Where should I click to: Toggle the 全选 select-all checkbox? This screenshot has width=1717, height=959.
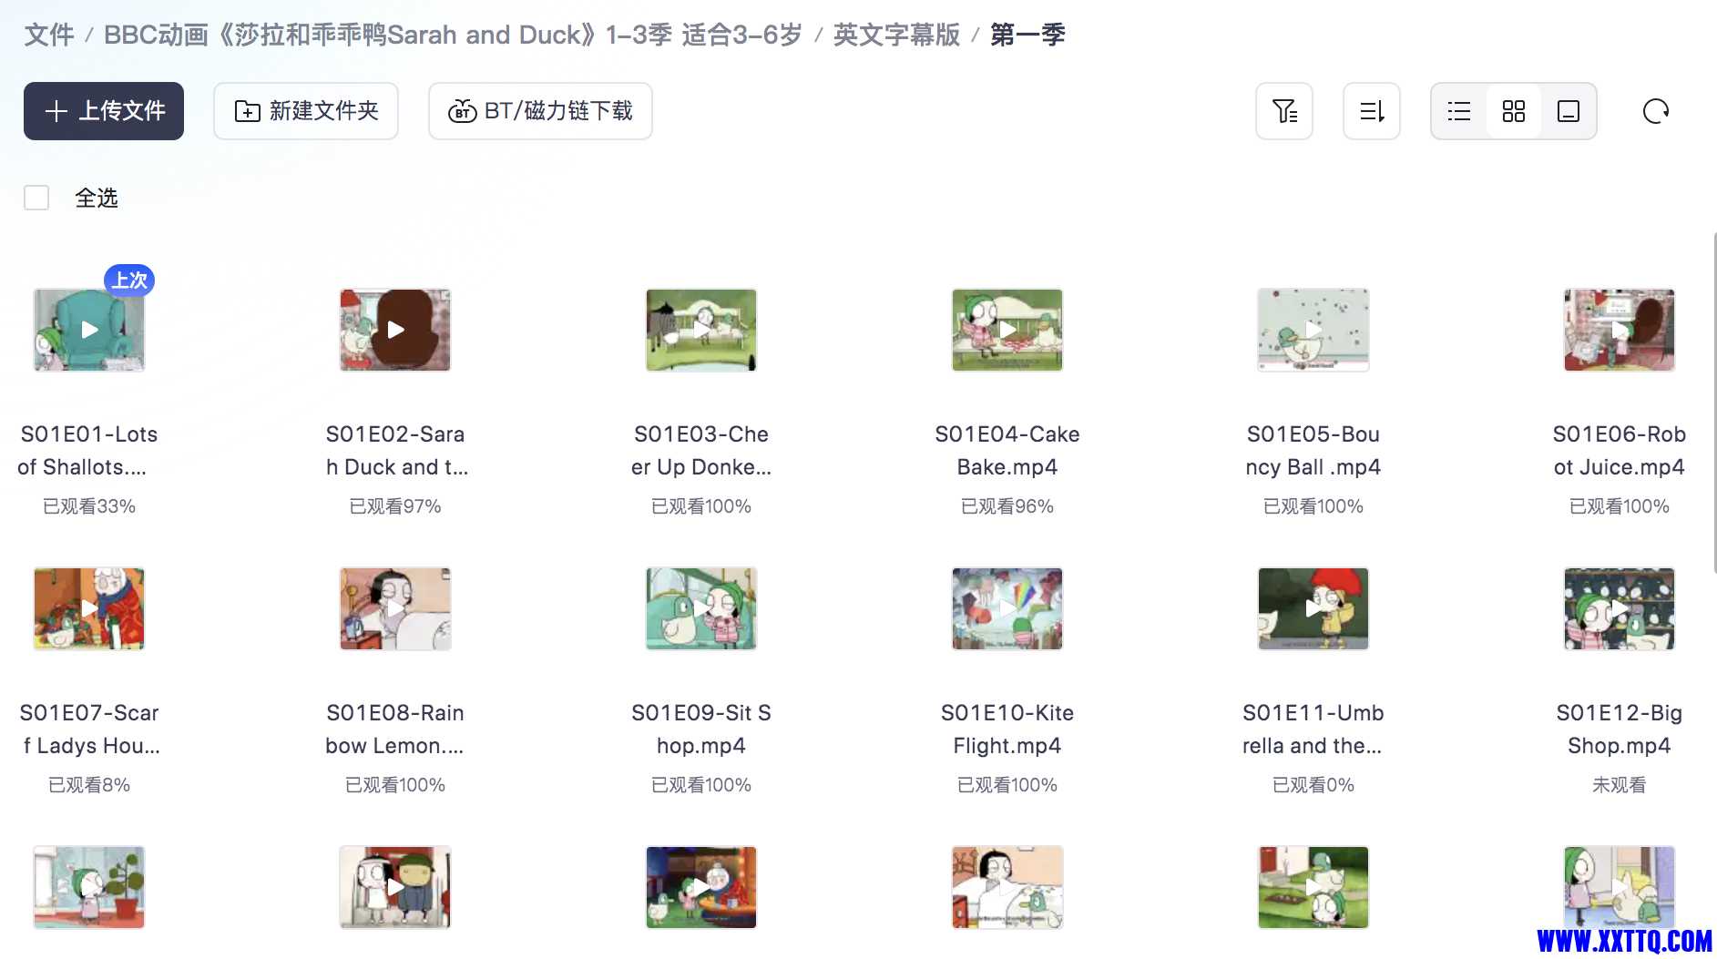point(36,198)
